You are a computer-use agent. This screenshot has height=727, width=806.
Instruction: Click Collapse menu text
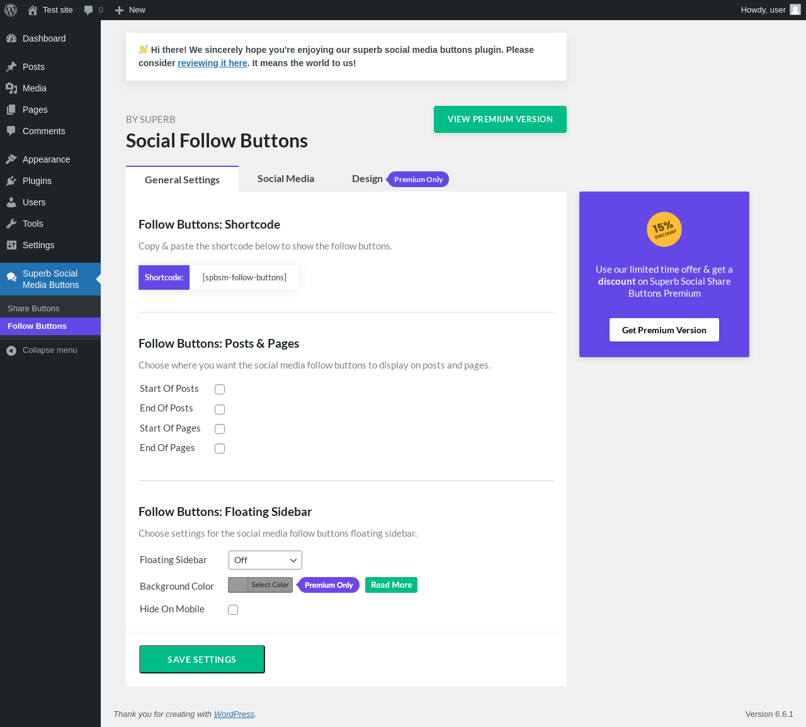coord(50,350)
